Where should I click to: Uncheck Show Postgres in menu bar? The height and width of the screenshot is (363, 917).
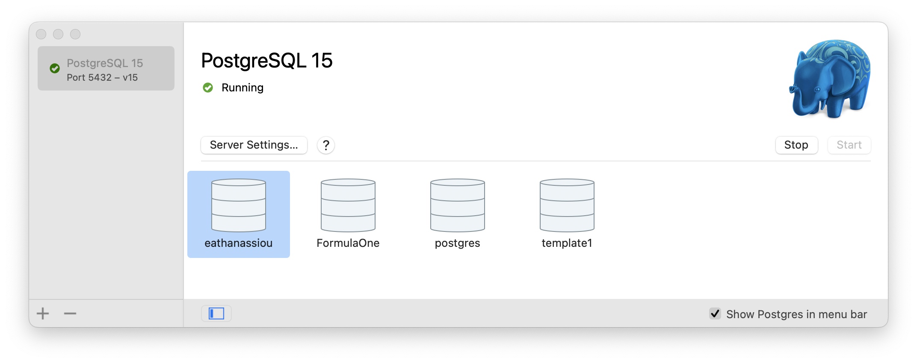point(715,314)
